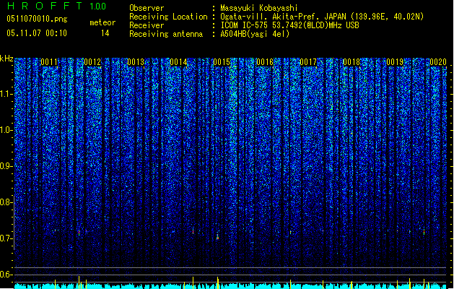The height and width of the screenshot is (289, 454).
Task: Select the Ogata-vill. Akita-Pref. JAPAN location text
Action: (322, 17)
